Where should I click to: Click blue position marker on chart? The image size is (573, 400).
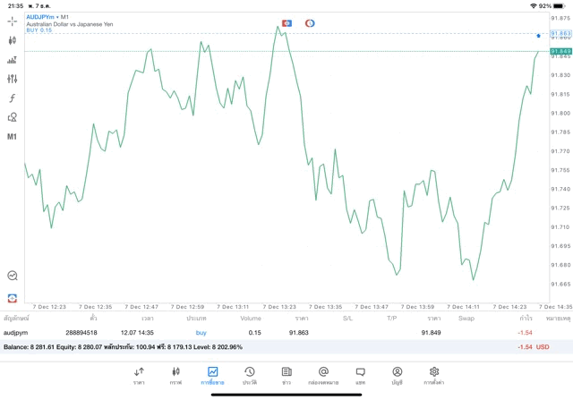(538, 36)
